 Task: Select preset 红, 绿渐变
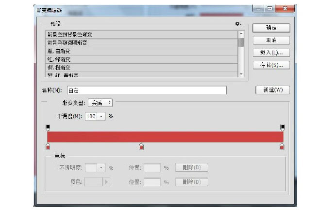(141, 59)
